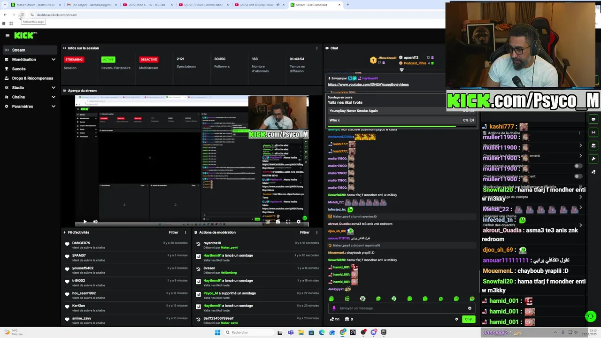This screenshot has width=601, height=338.
Task: Expand the pinned chat header arrow
Action: pos(401,70)
